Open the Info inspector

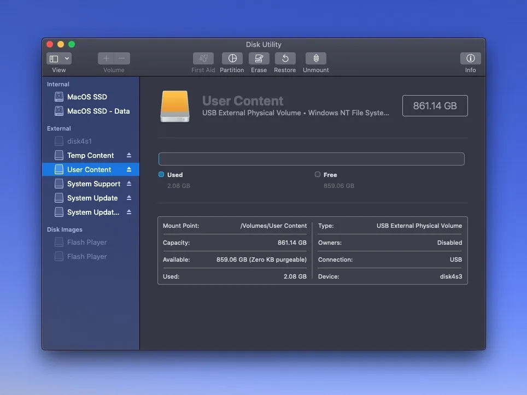[x=470, y=58]
